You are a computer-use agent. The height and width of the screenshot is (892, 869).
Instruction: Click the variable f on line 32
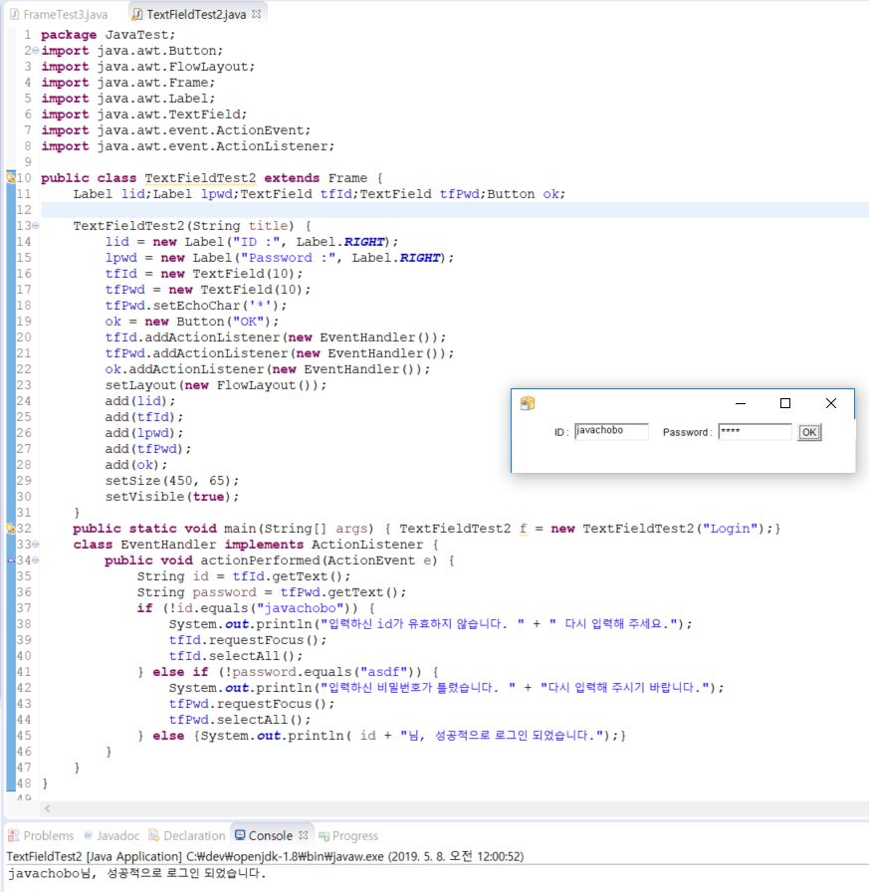pyautogui.click(x=524, y=529)
